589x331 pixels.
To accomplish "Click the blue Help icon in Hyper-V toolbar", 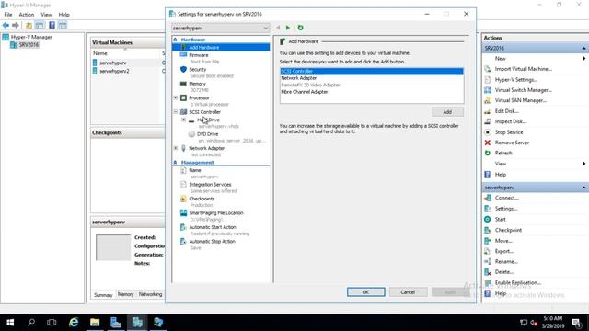I will click(x=52, y=25).
